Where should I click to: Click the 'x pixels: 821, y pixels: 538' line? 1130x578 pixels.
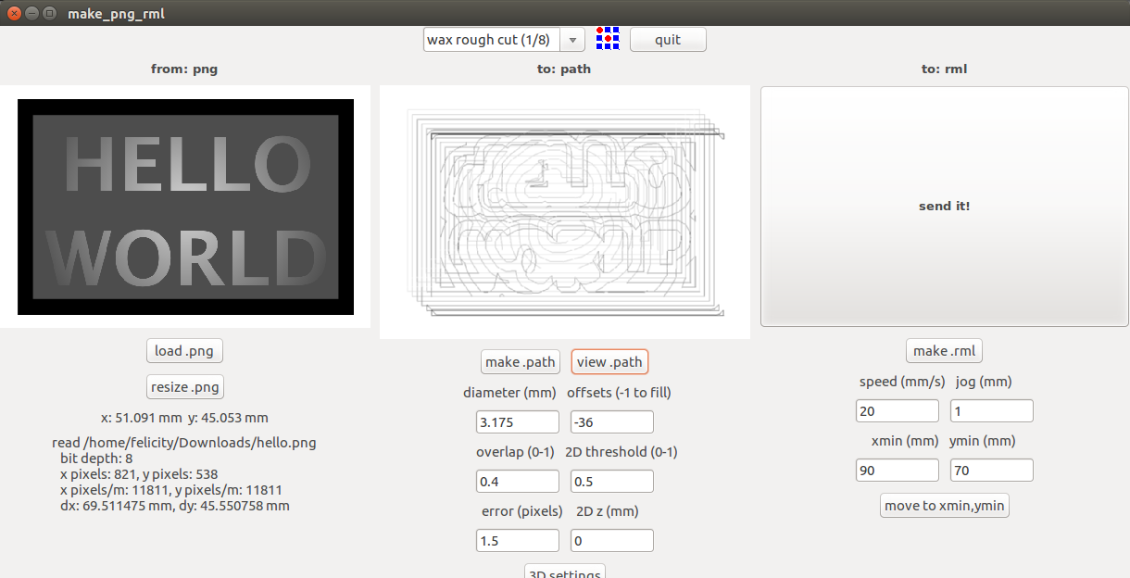pyautogui.click(x=139, y=474)
